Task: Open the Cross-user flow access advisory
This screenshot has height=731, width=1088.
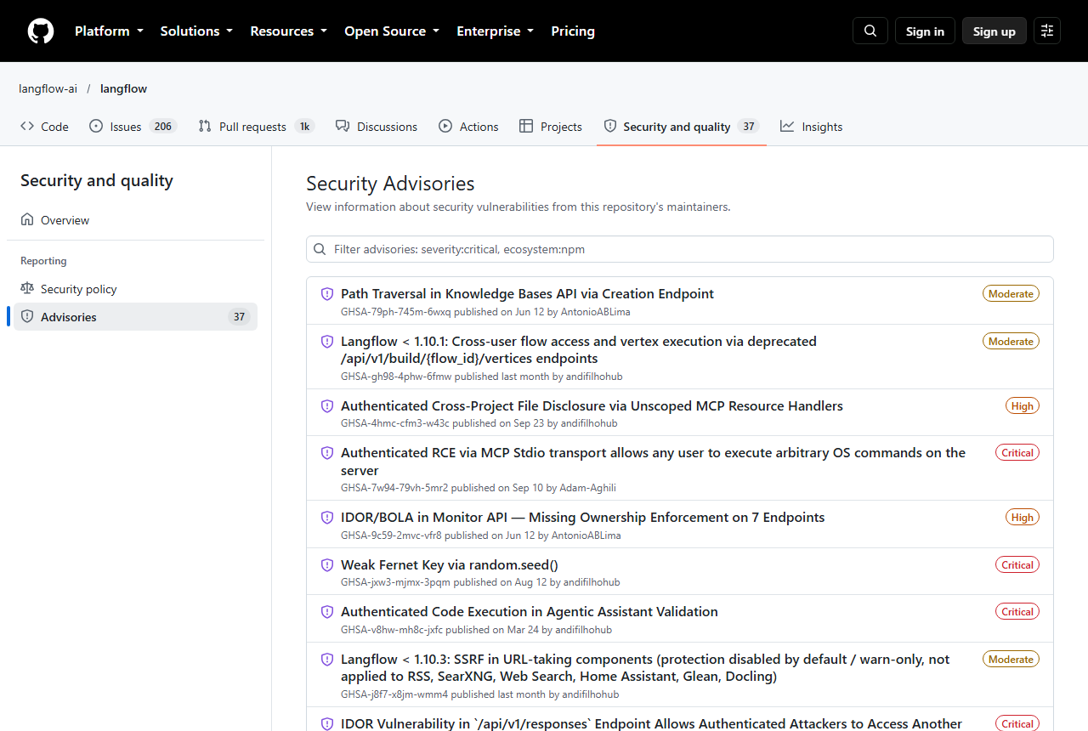Action: (579, 350)
